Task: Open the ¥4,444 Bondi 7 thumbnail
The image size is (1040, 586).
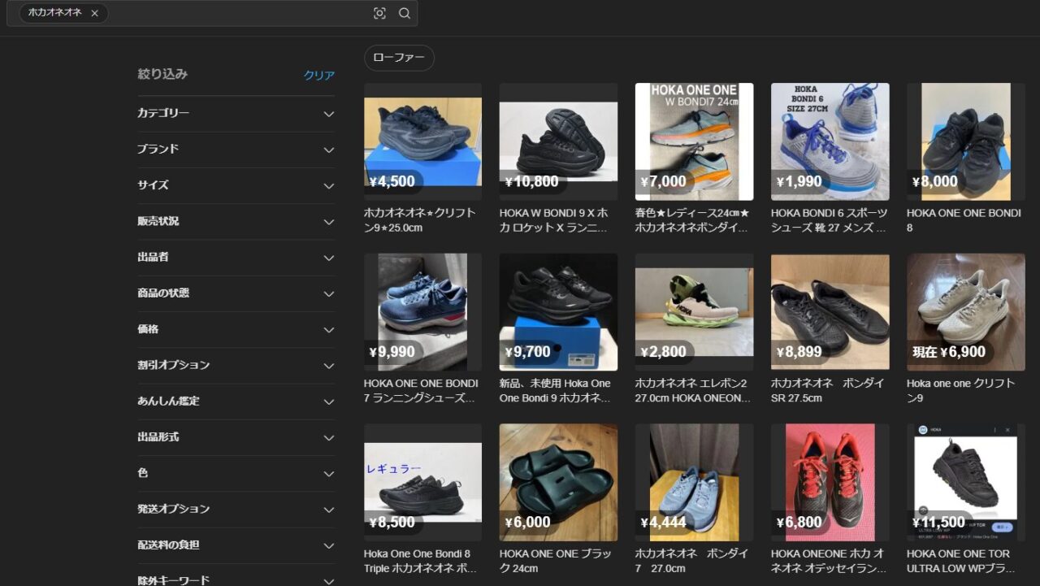Action: pos(694,482)
